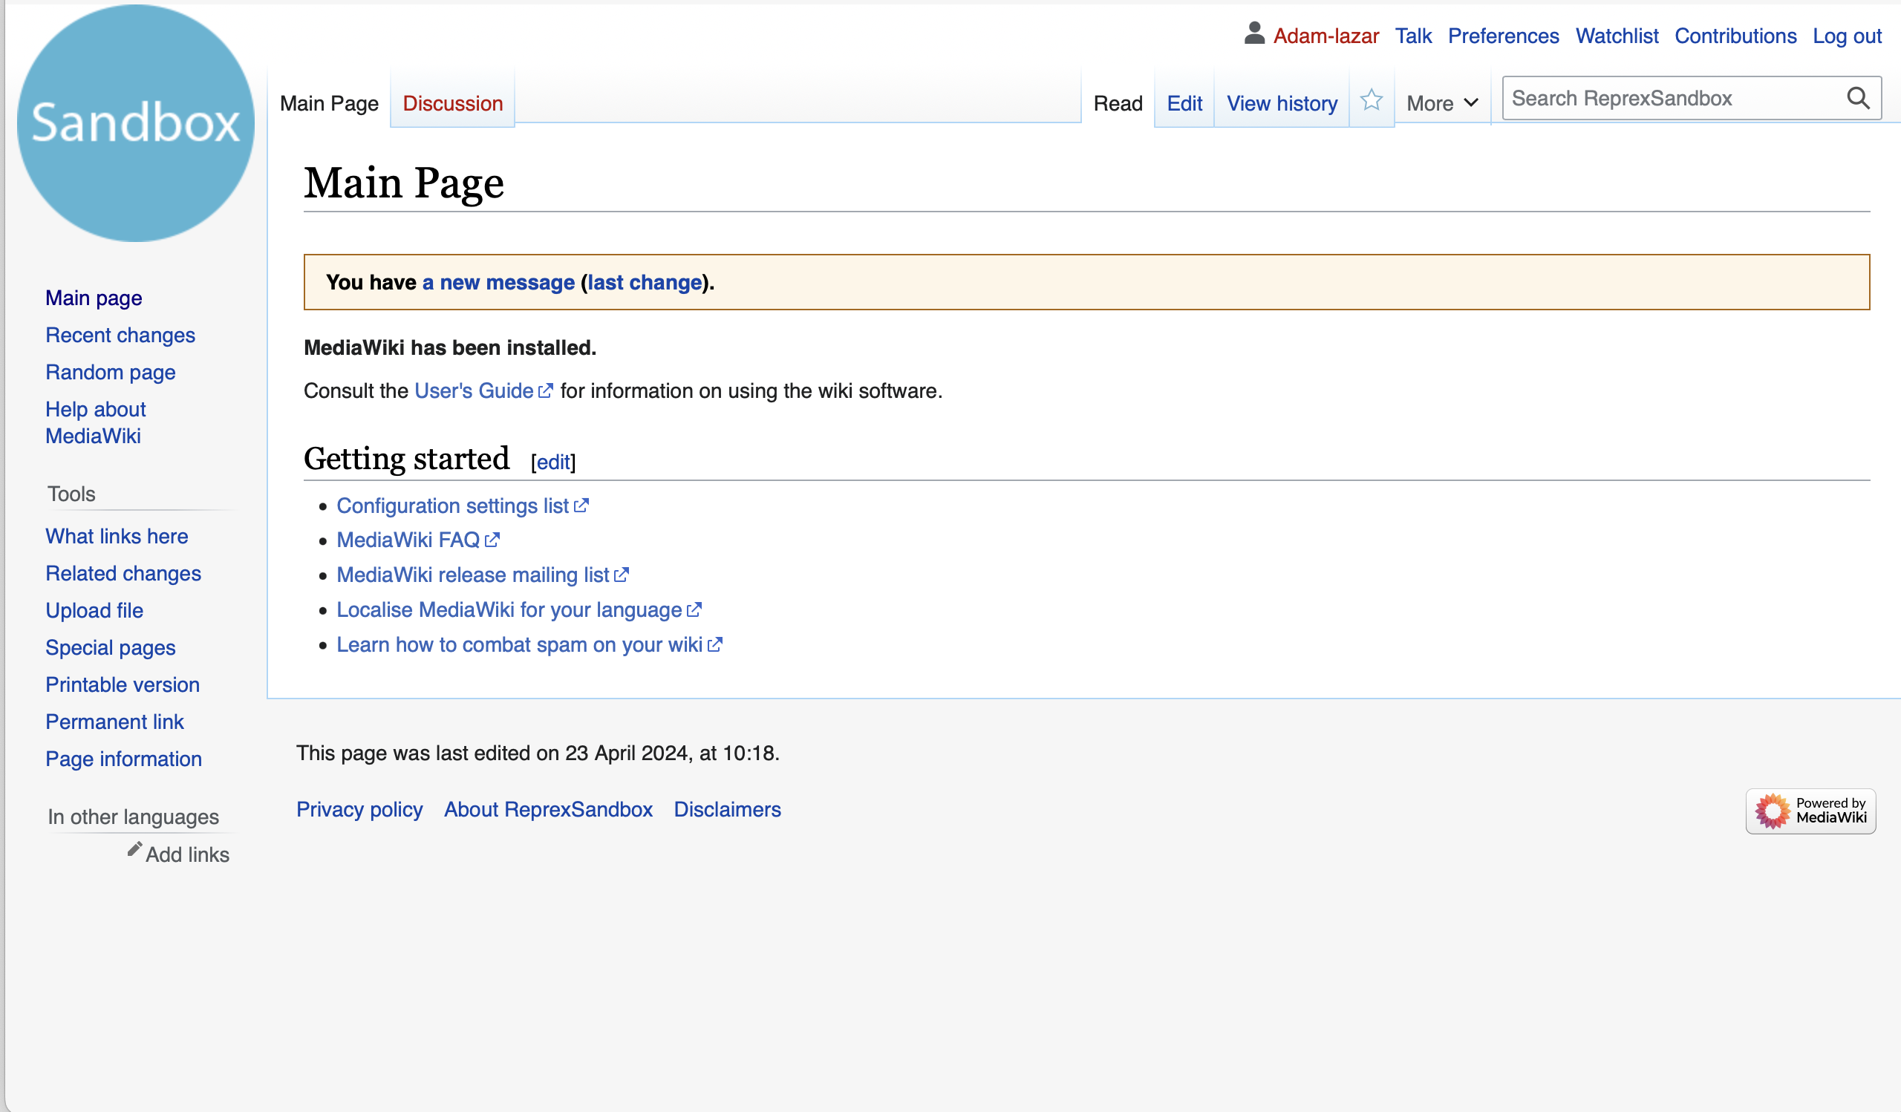Viewport: 1901px width, 1112px height.
Task: Click the Log out link
Action: click(x=1846, y=36)
